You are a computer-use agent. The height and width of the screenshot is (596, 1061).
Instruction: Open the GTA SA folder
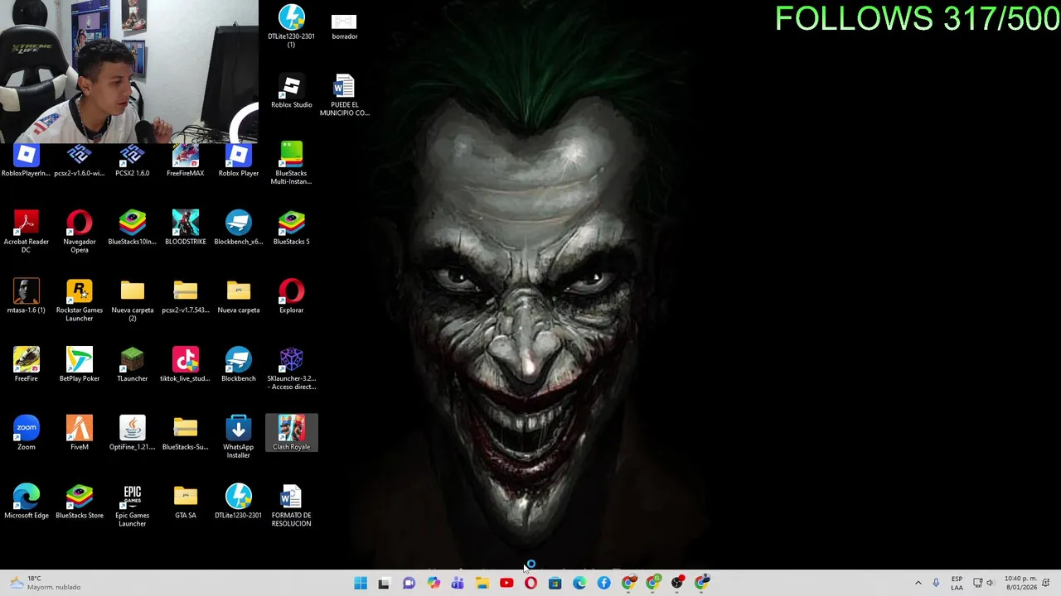point(186,502)
